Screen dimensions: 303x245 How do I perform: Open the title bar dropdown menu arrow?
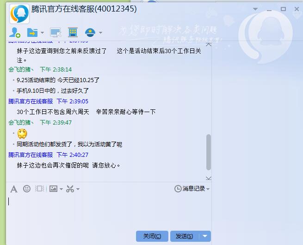click(255, 9)
